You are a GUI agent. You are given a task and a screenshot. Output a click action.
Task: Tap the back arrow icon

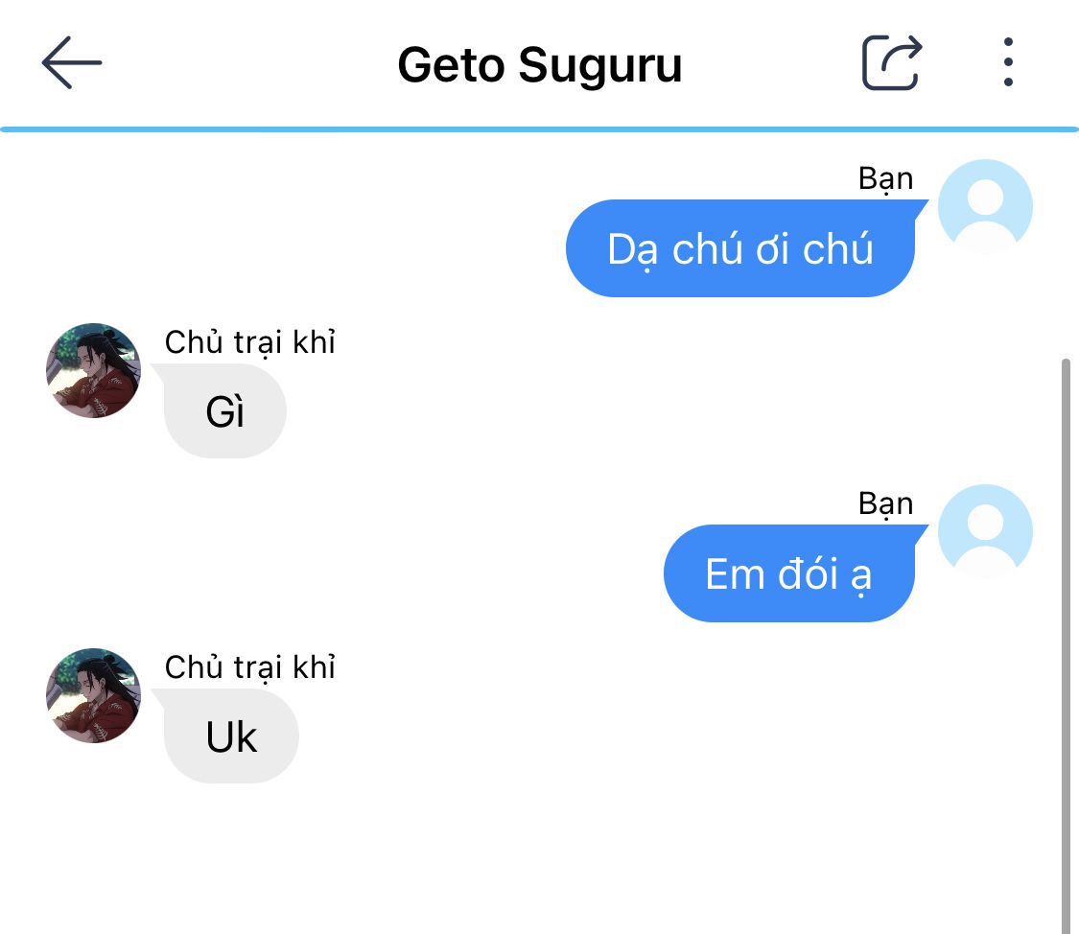click(x=72, y=62)
